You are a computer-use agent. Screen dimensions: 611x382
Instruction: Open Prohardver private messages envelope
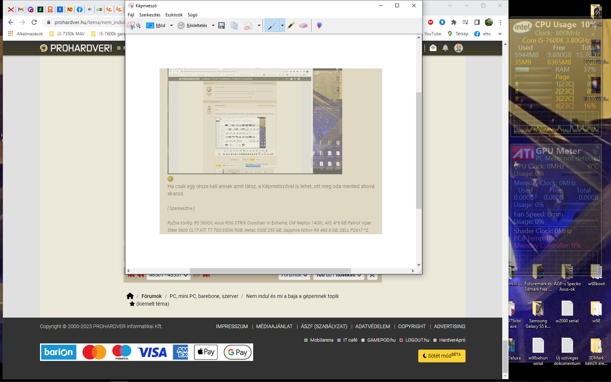(x=433, y=48)
